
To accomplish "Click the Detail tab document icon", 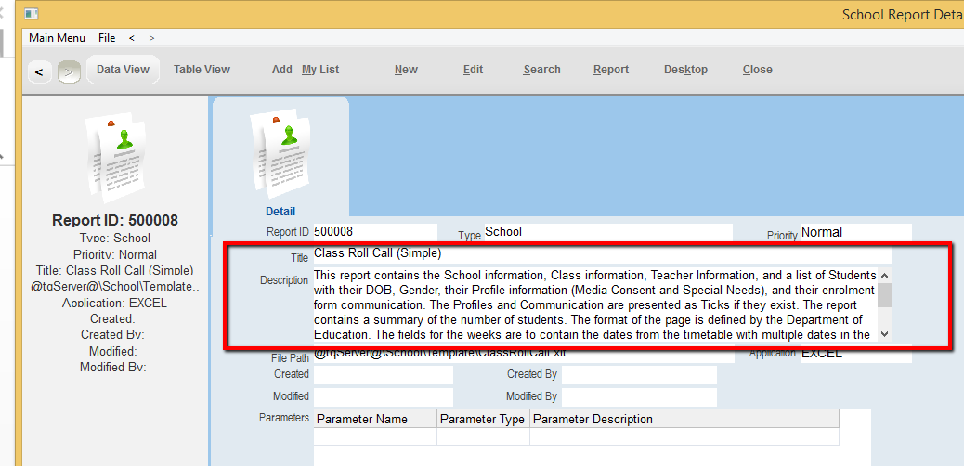I will pyautogui.click(x=280, y=149).
